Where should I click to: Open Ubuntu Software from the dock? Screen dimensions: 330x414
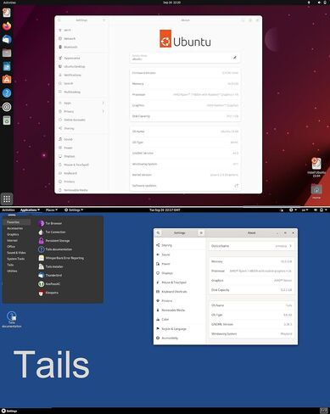coord(7,80)
